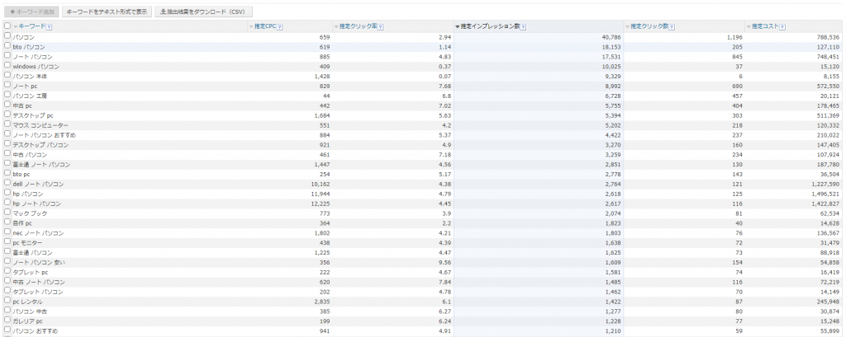Click CPC value 10,162
846x337 pixels.
321,184
